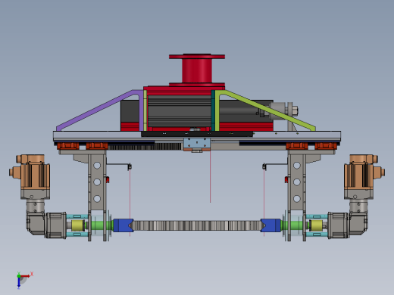Select the long grey horizontal base plate
Screen dimensions: 394x295
(x=197, y=136)
